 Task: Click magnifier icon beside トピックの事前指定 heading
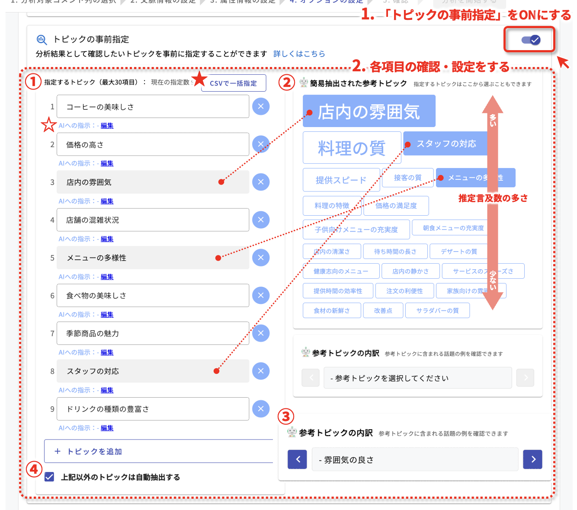point(42,39)
